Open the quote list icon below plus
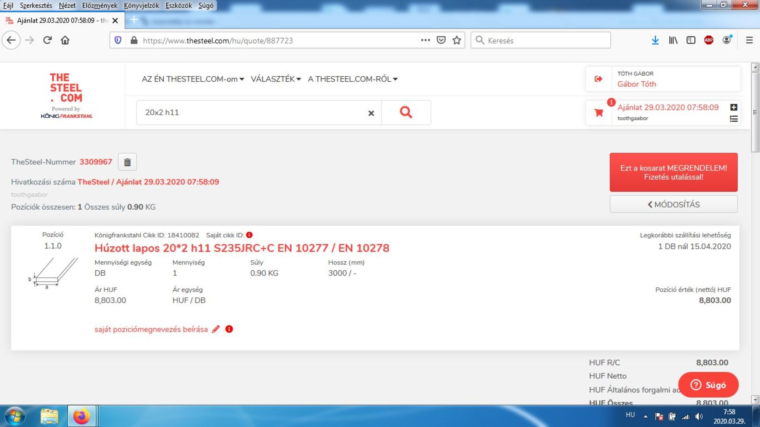 click(733, 119)
